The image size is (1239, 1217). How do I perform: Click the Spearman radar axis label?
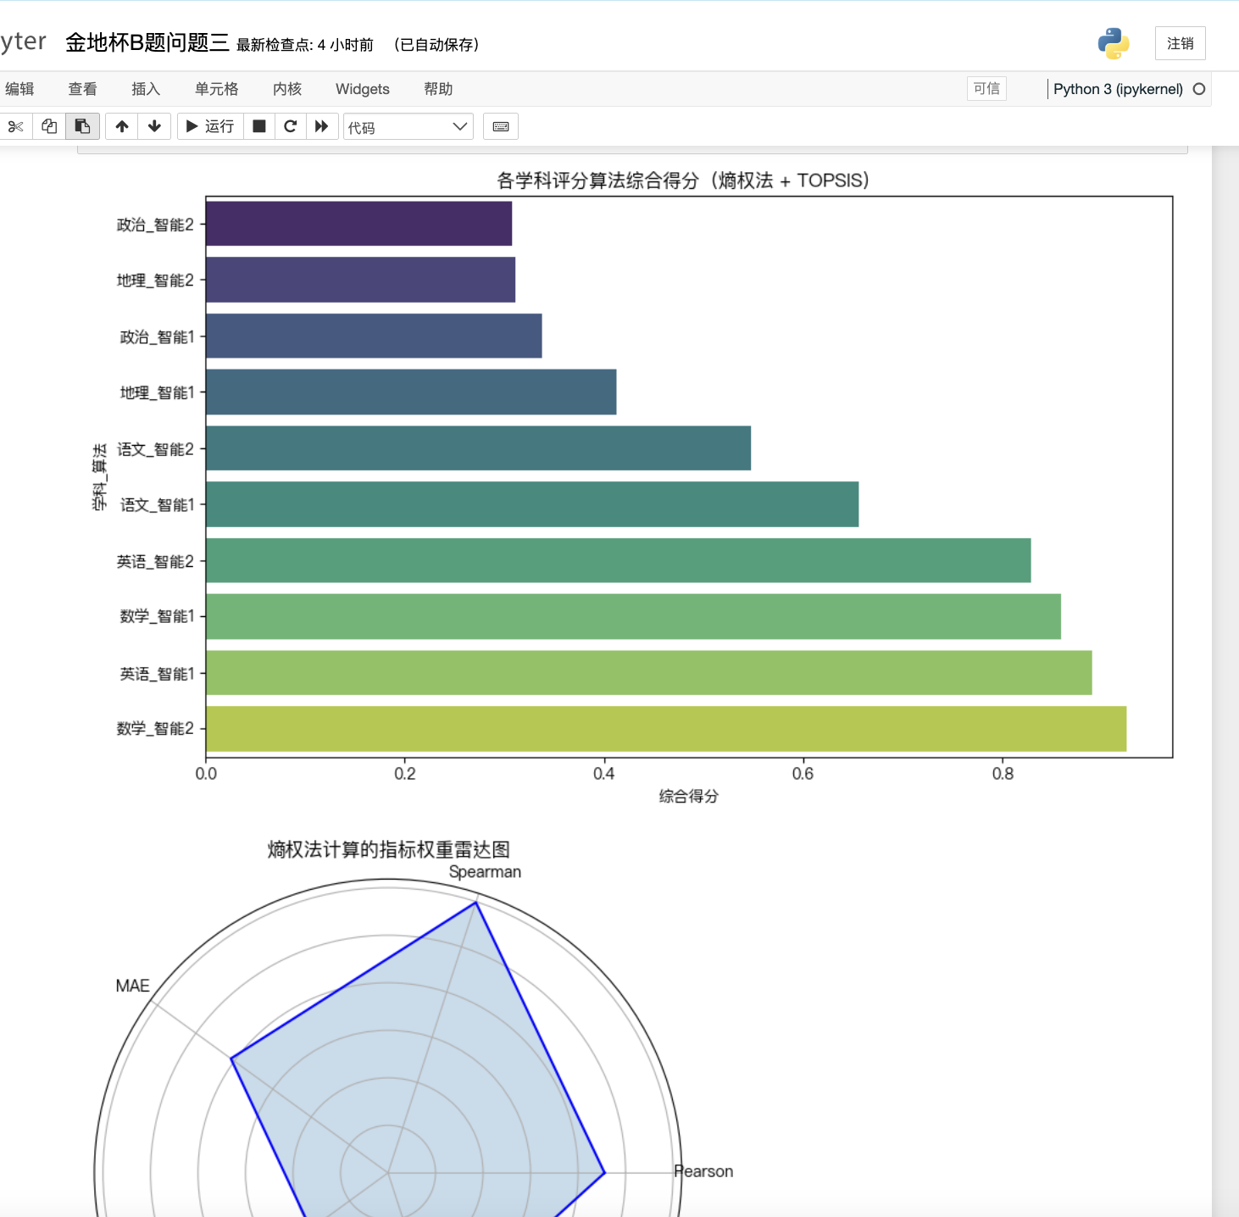(485, 872)
